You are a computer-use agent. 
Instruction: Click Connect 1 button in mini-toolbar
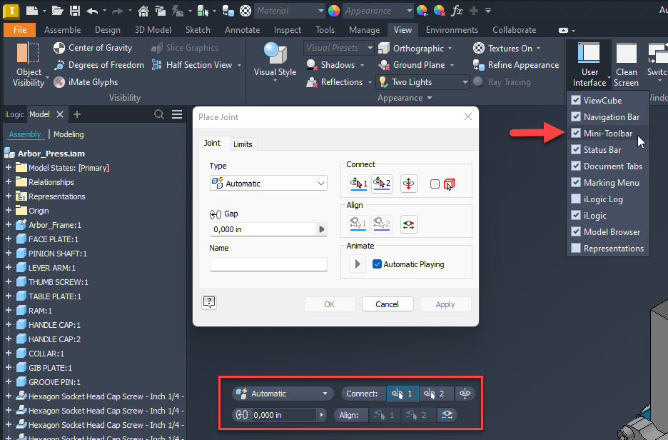(403, 394)
